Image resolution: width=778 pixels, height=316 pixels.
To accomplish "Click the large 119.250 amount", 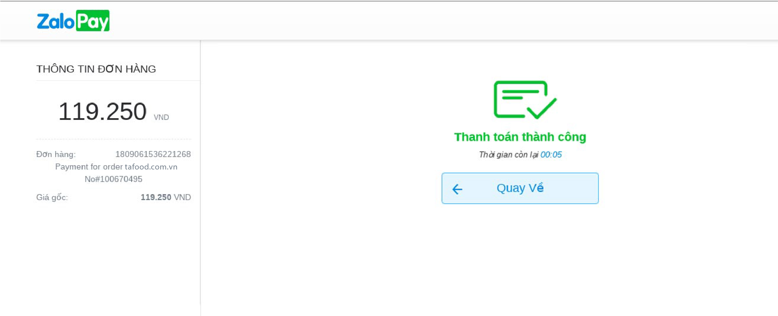I will 102,111.
